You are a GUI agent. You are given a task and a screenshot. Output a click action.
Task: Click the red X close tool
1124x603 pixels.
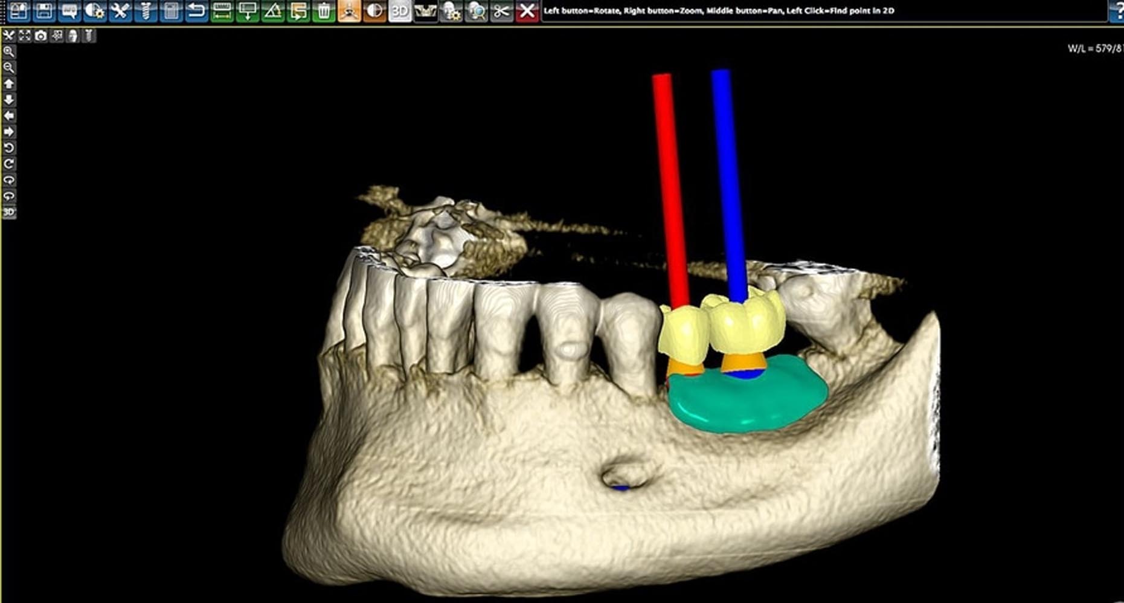click(x=527, y=10)
